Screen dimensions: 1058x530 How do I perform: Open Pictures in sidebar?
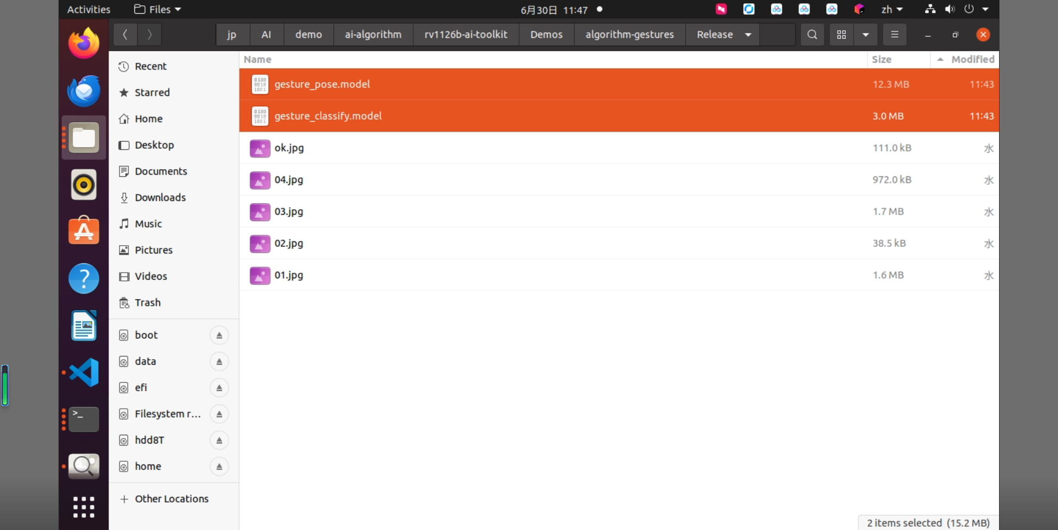tap(174, 250)
